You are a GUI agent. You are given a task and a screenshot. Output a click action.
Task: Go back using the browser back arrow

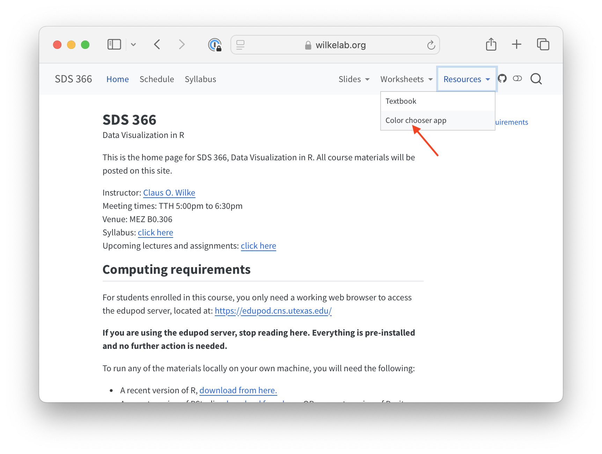point(157,44)
